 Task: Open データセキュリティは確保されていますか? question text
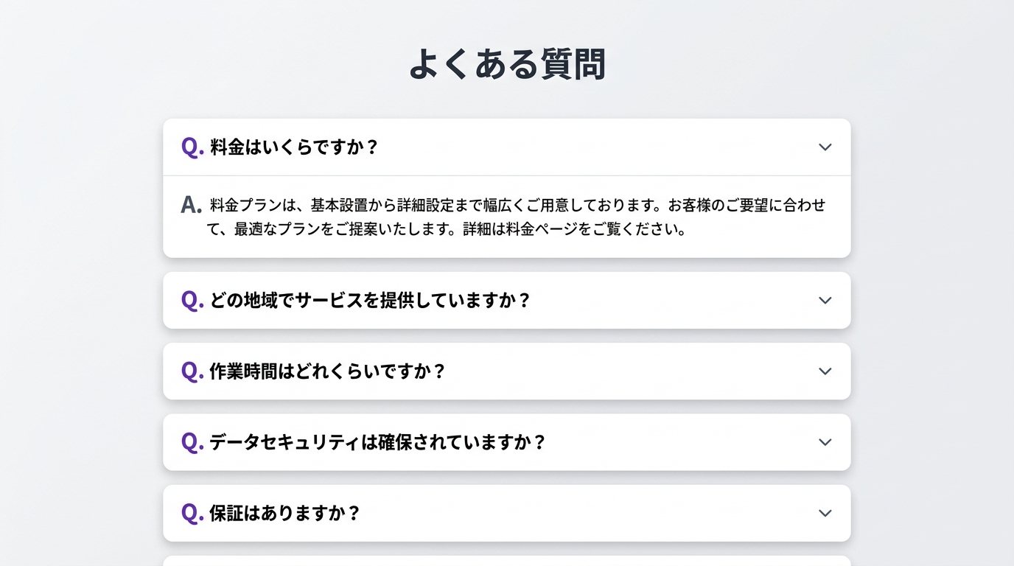(x=377, y=442)
